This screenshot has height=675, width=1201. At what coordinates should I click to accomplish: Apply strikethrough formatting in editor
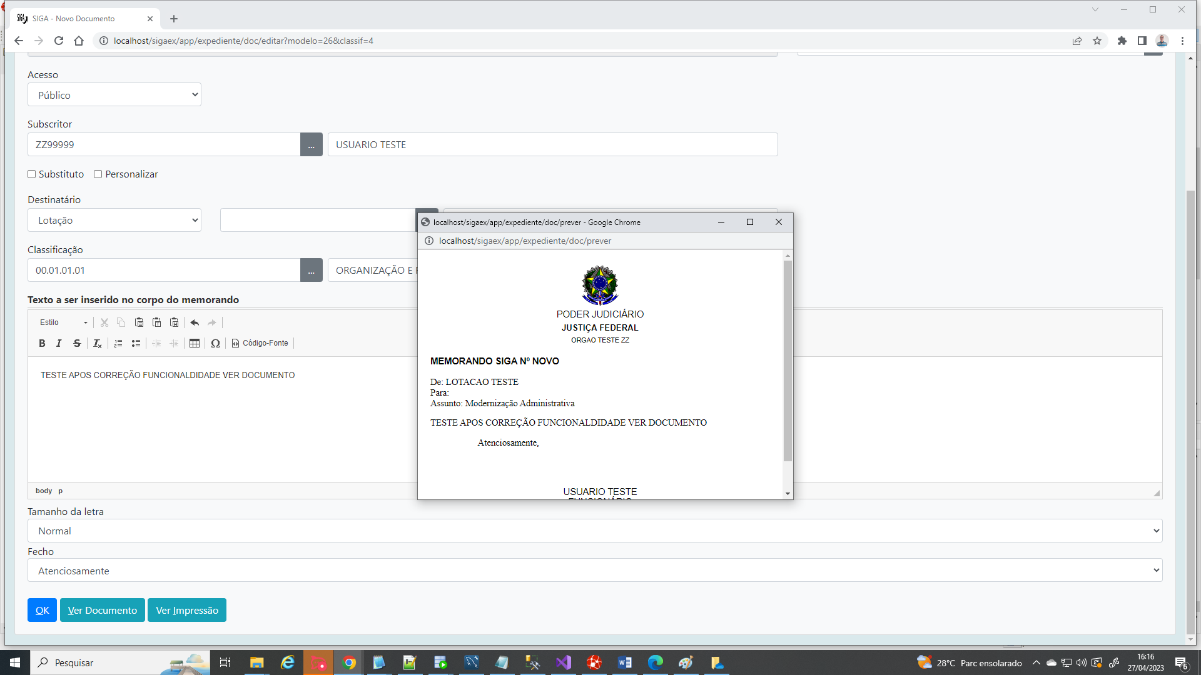pos(77,343)
